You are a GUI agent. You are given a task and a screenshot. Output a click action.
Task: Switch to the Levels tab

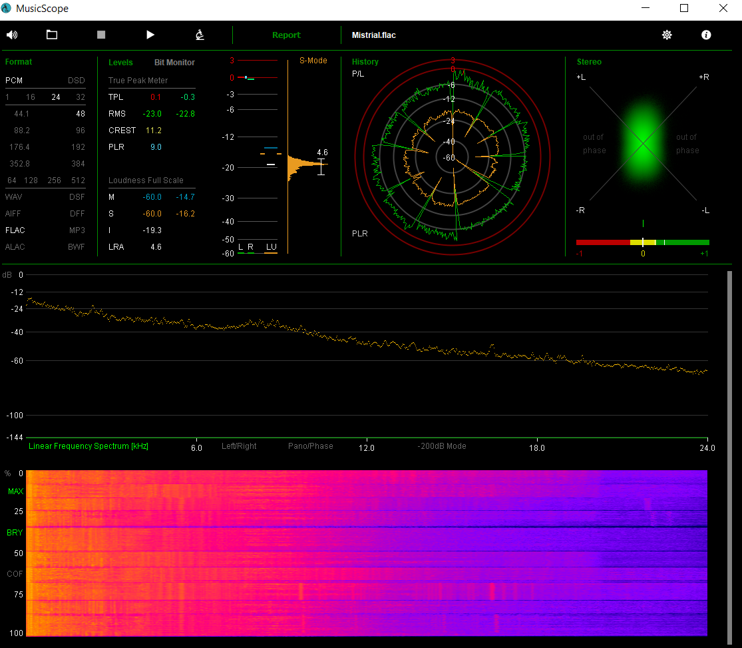point(120,63)
